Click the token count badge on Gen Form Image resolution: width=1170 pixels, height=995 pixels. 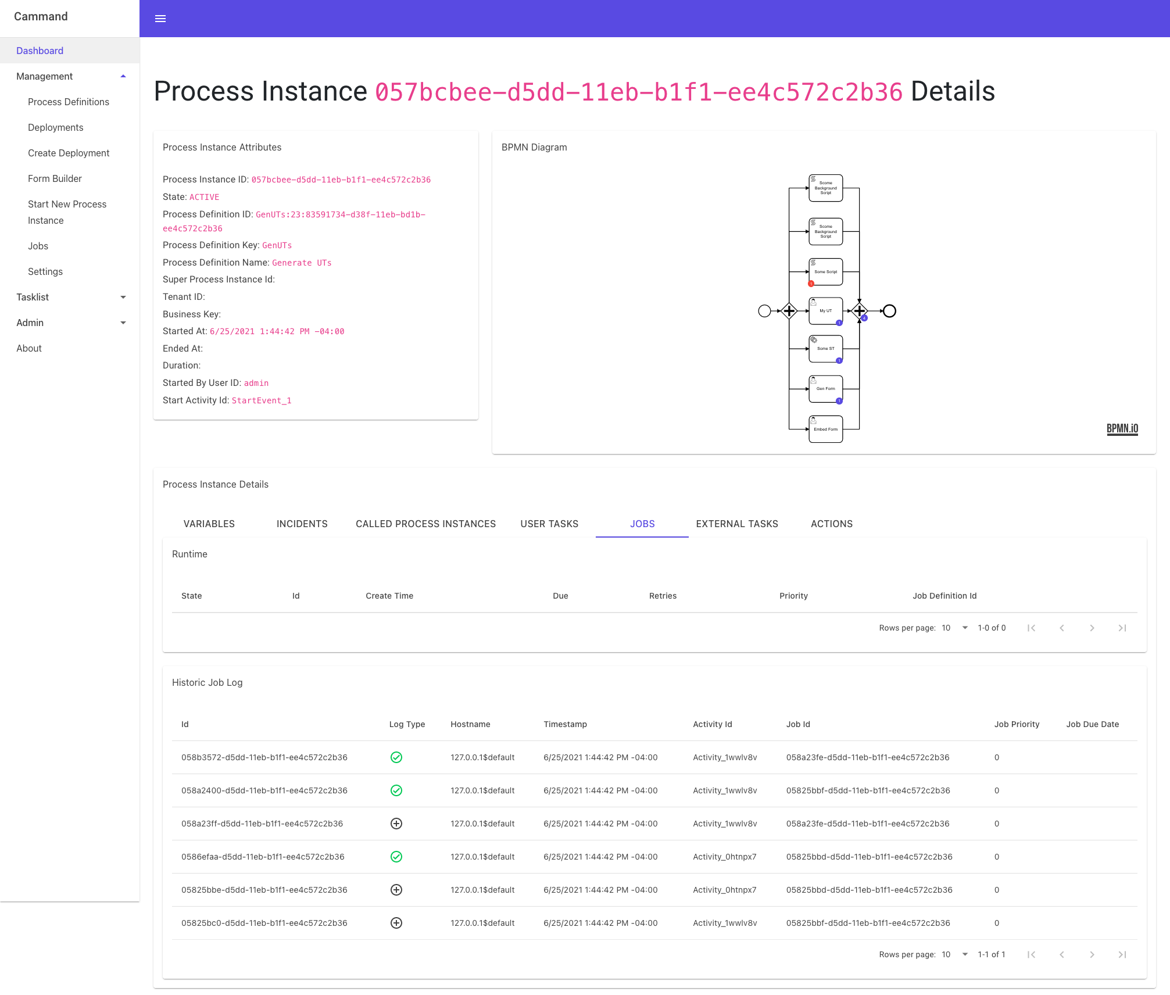[839, 400]
